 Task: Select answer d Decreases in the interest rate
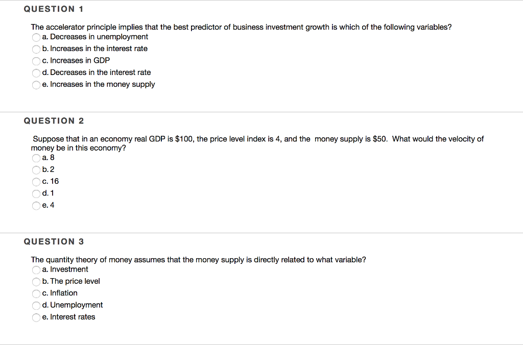click(36, 73)
